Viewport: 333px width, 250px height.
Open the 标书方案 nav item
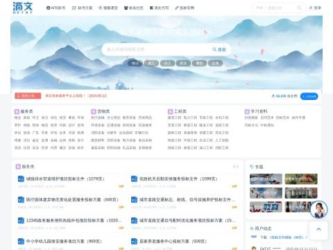[82, 8]
